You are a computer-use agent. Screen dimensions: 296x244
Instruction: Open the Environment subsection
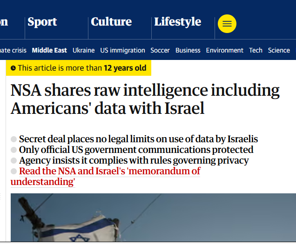pos(225,50)
